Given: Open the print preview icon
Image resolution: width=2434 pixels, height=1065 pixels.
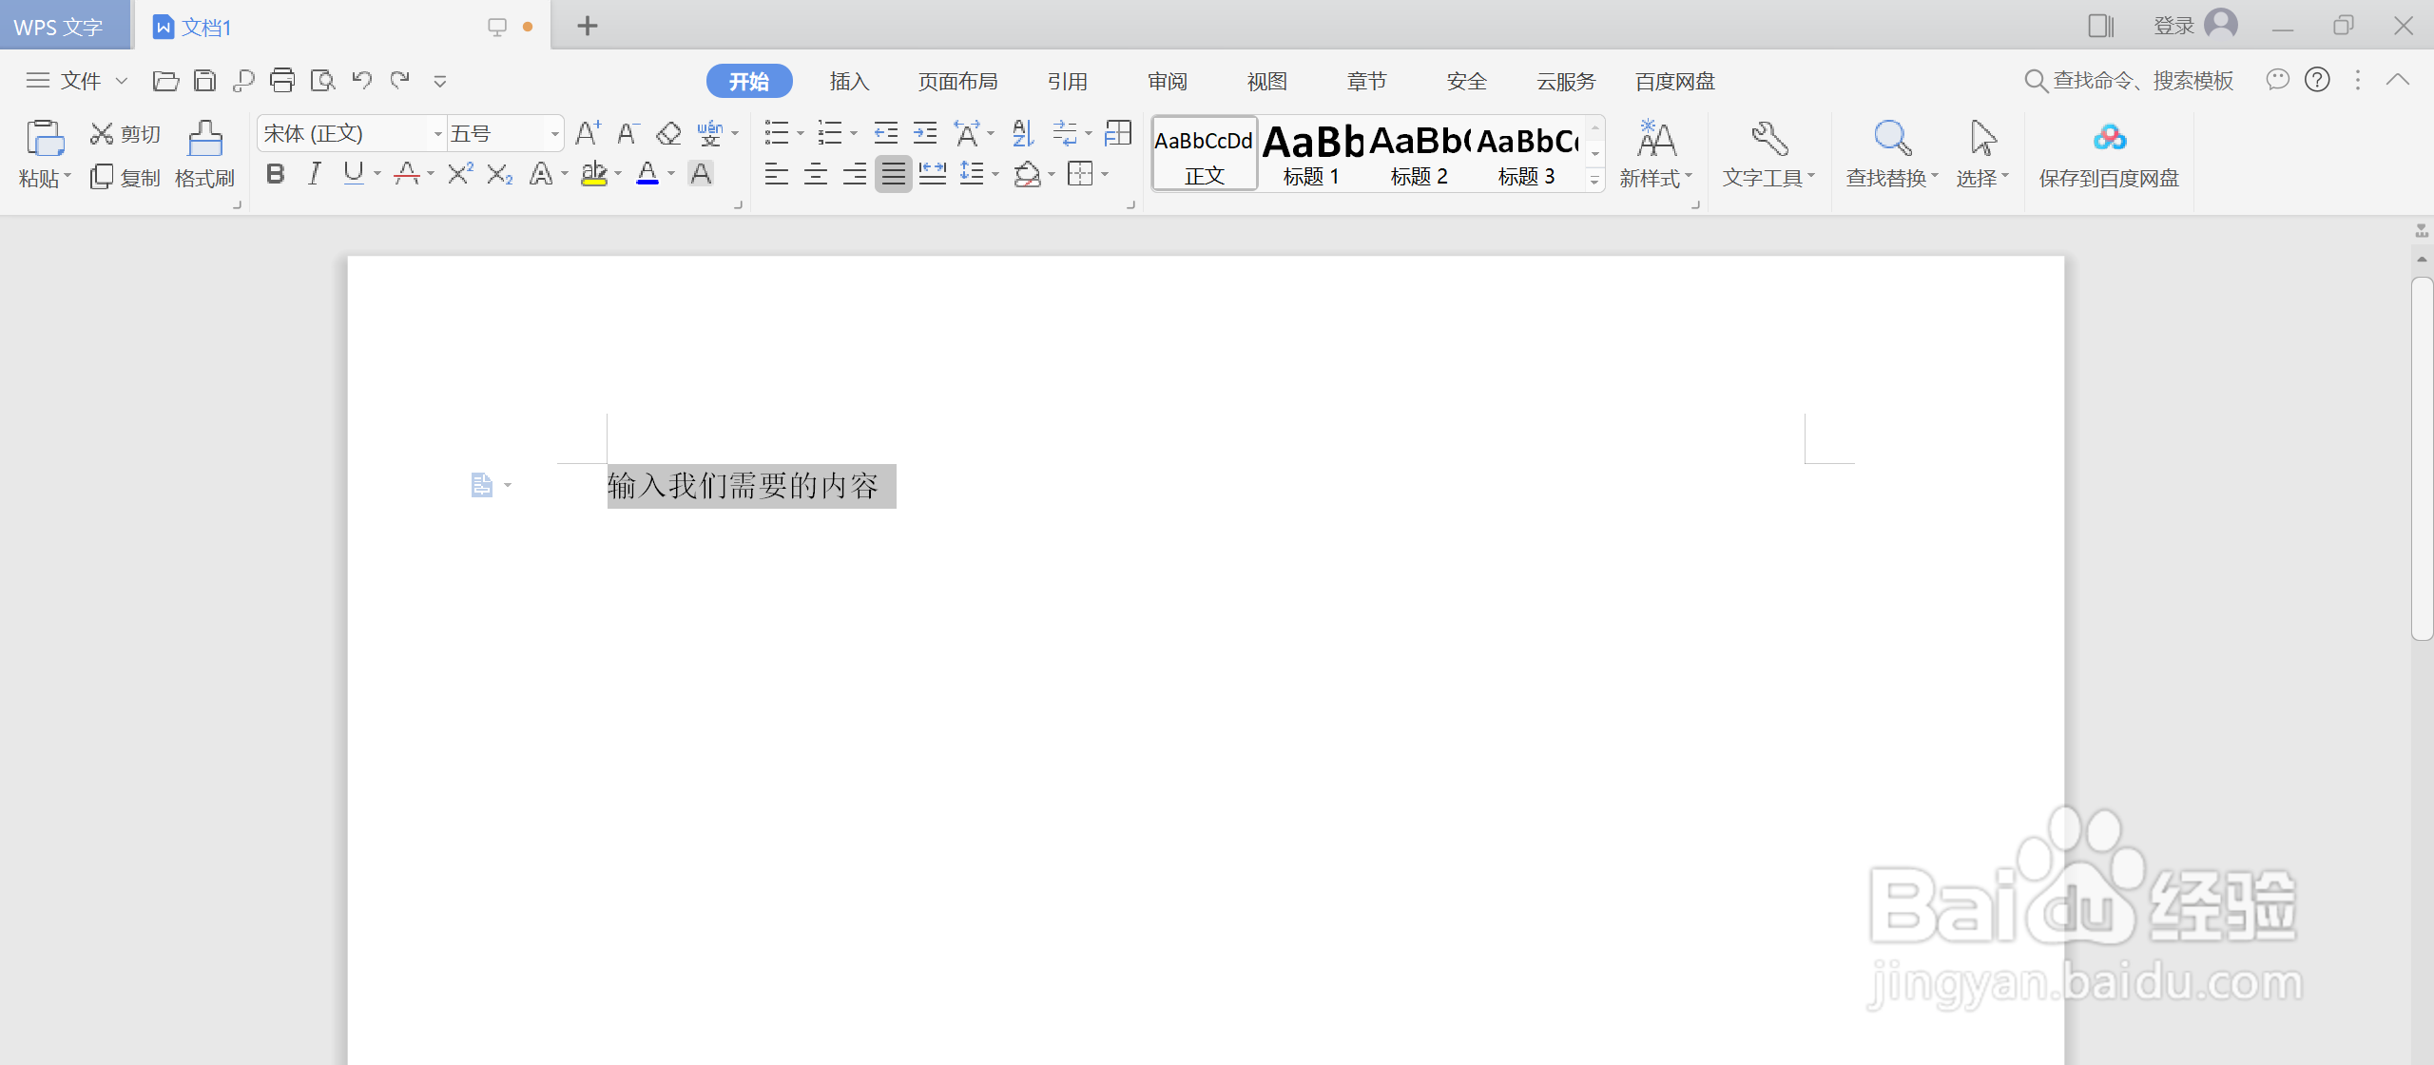Looking at the screenshot, I should [x=323, y=81].
